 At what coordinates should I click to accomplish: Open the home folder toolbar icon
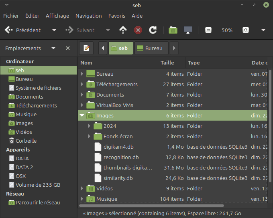coord(173,30)
